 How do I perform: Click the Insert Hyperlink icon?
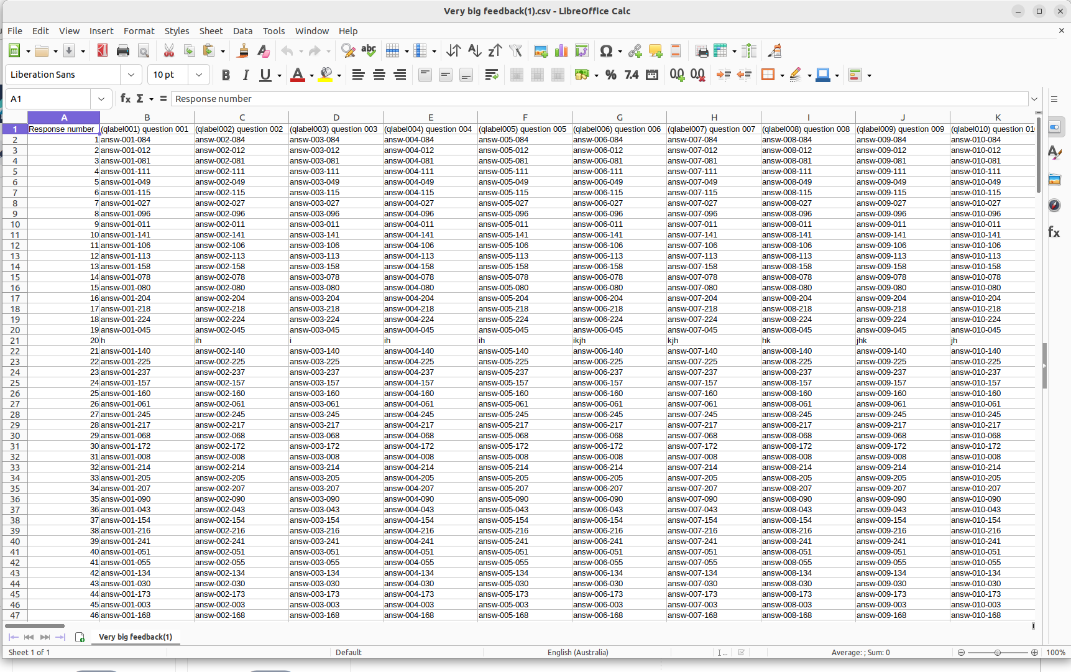point(635,51)
